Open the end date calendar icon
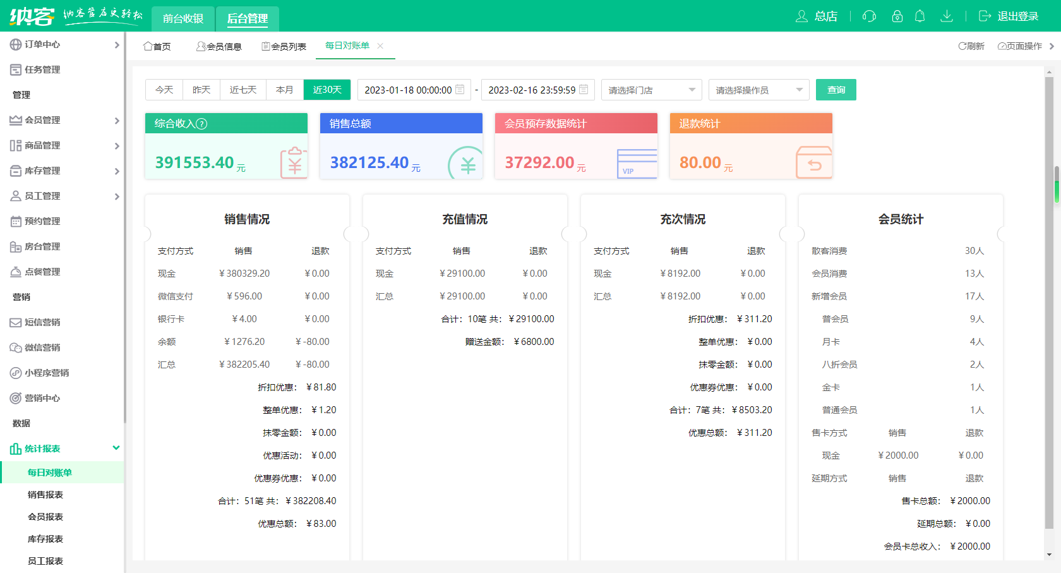 [x=584, y=90]
